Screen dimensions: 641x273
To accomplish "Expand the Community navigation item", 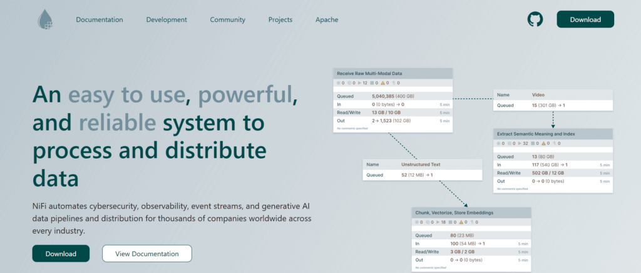I will 227,19.
